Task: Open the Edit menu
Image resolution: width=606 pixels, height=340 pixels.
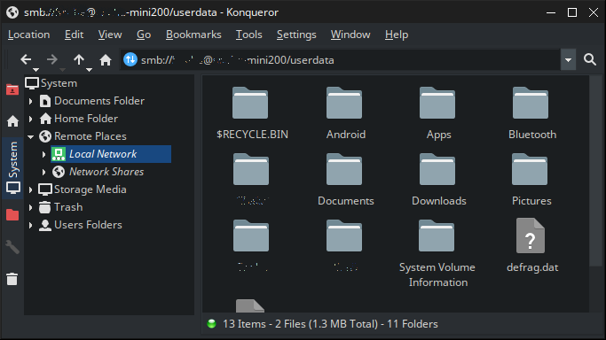Action: 74,35
